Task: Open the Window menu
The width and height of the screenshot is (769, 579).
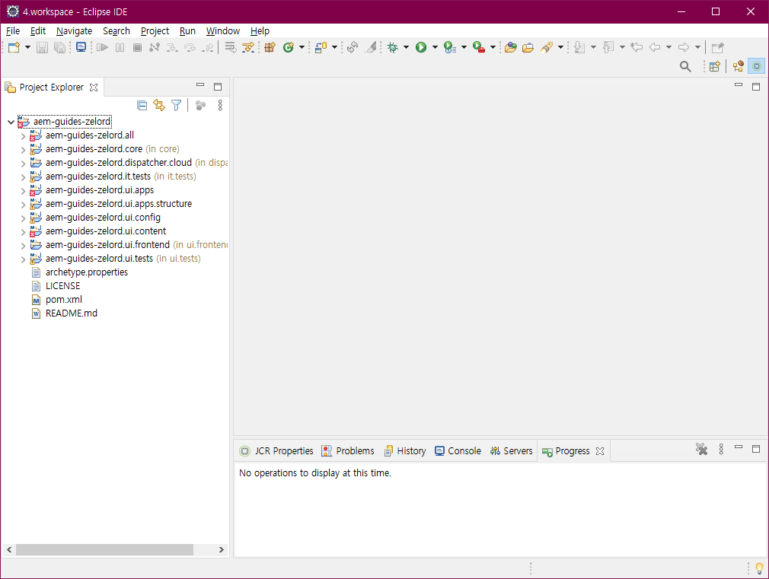Action: (222, 31)
